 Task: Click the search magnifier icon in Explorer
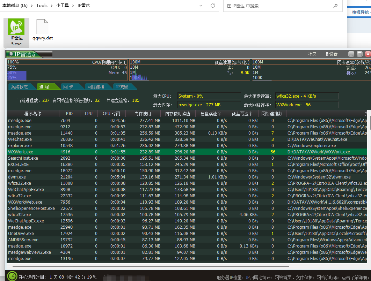[x=335, y=6]
